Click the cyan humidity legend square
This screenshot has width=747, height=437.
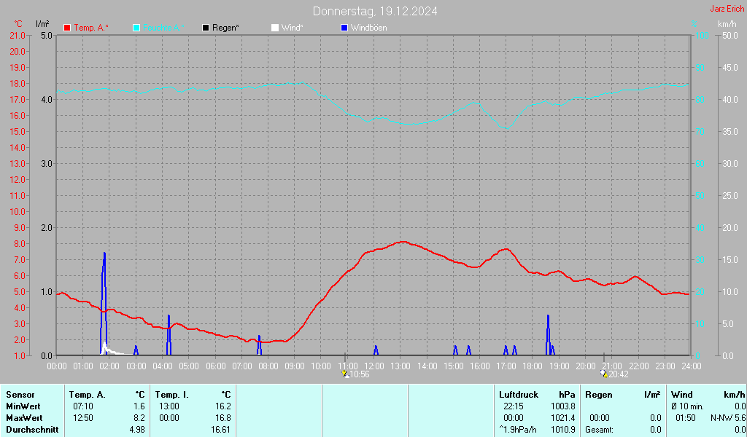click(x=136, y=28)
